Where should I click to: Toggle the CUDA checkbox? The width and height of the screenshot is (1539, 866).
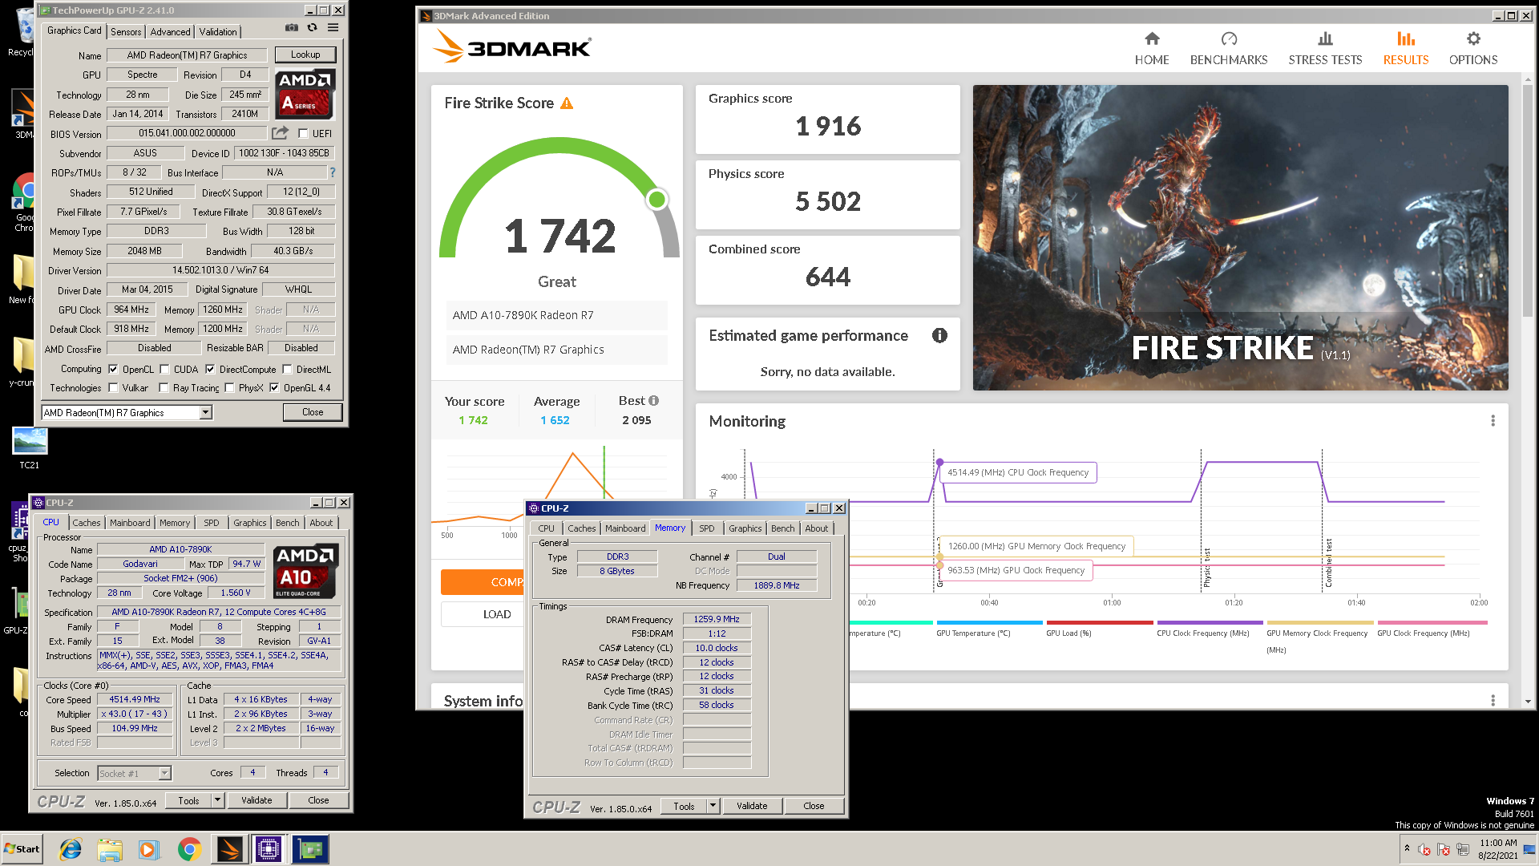(x=164, y=370)
